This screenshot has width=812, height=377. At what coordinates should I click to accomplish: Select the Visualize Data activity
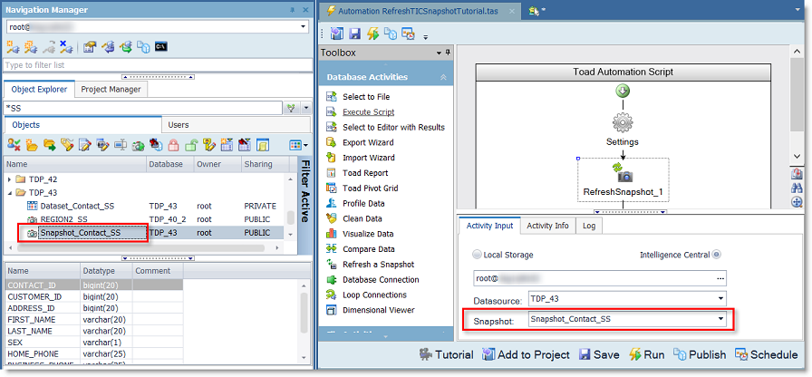click(360, 234)
